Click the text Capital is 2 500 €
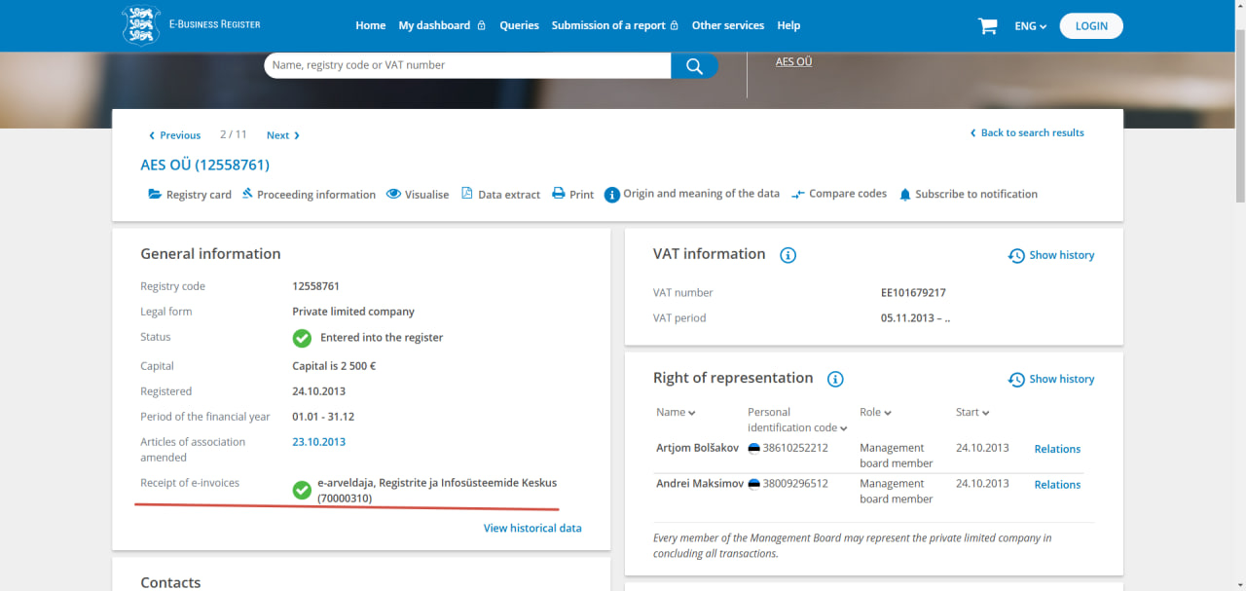The width and height of the screenshot is (1246, 591). (334, 366)
